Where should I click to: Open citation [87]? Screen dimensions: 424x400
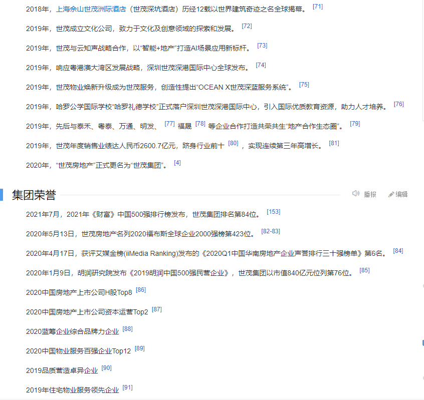point(156,309)
